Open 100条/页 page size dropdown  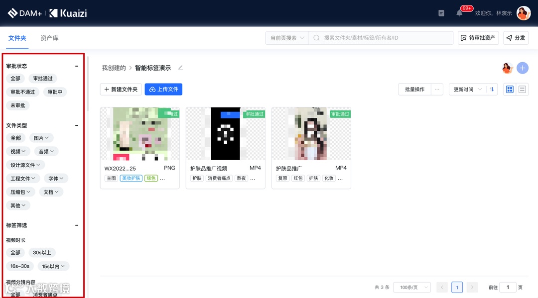click(x=412, y=288)
